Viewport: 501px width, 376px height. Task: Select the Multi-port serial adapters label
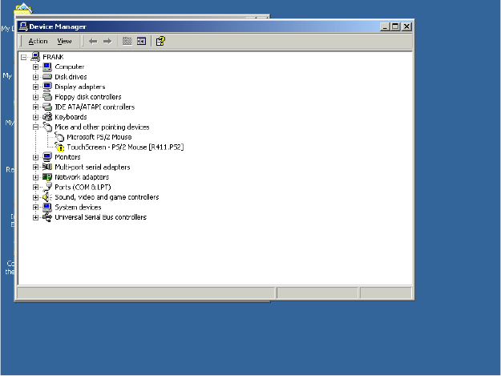tap(92, 167)
